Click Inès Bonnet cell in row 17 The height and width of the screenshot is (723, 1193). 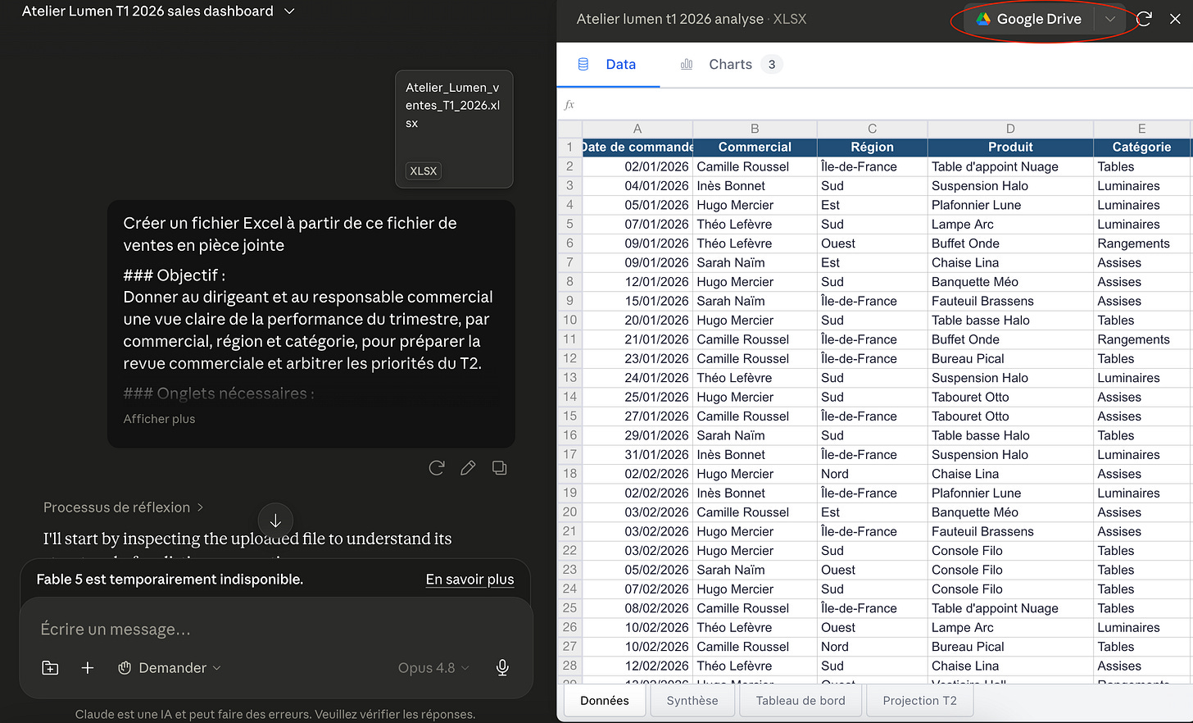(x=755, y=455)
